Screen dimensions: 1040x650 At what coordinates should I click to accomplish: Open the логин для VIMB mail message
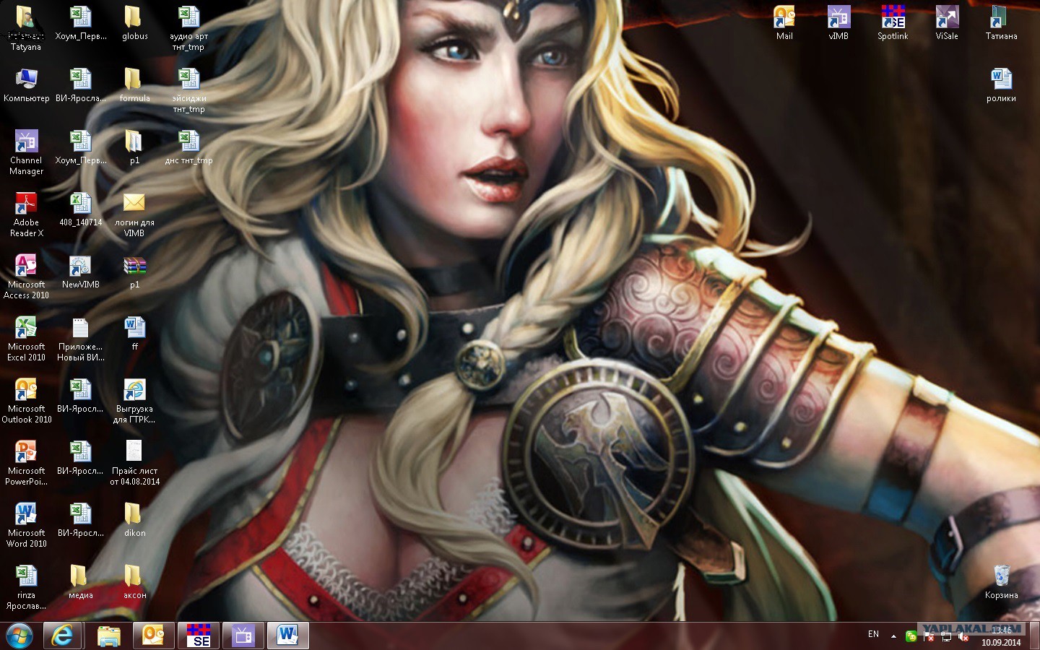coord(134,215)
